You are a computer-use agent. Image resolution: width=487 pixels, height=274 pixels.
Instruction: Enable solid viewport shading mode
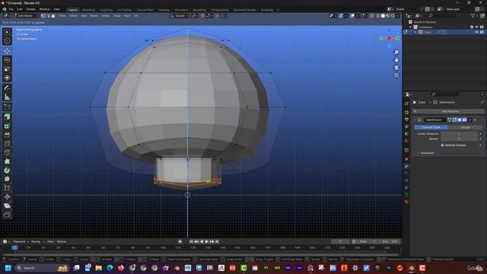pos(383,15)
